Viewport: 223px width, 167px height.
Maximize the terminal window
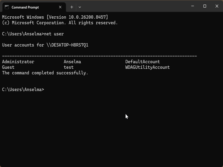pyautogui.click(x=205, y=6)
